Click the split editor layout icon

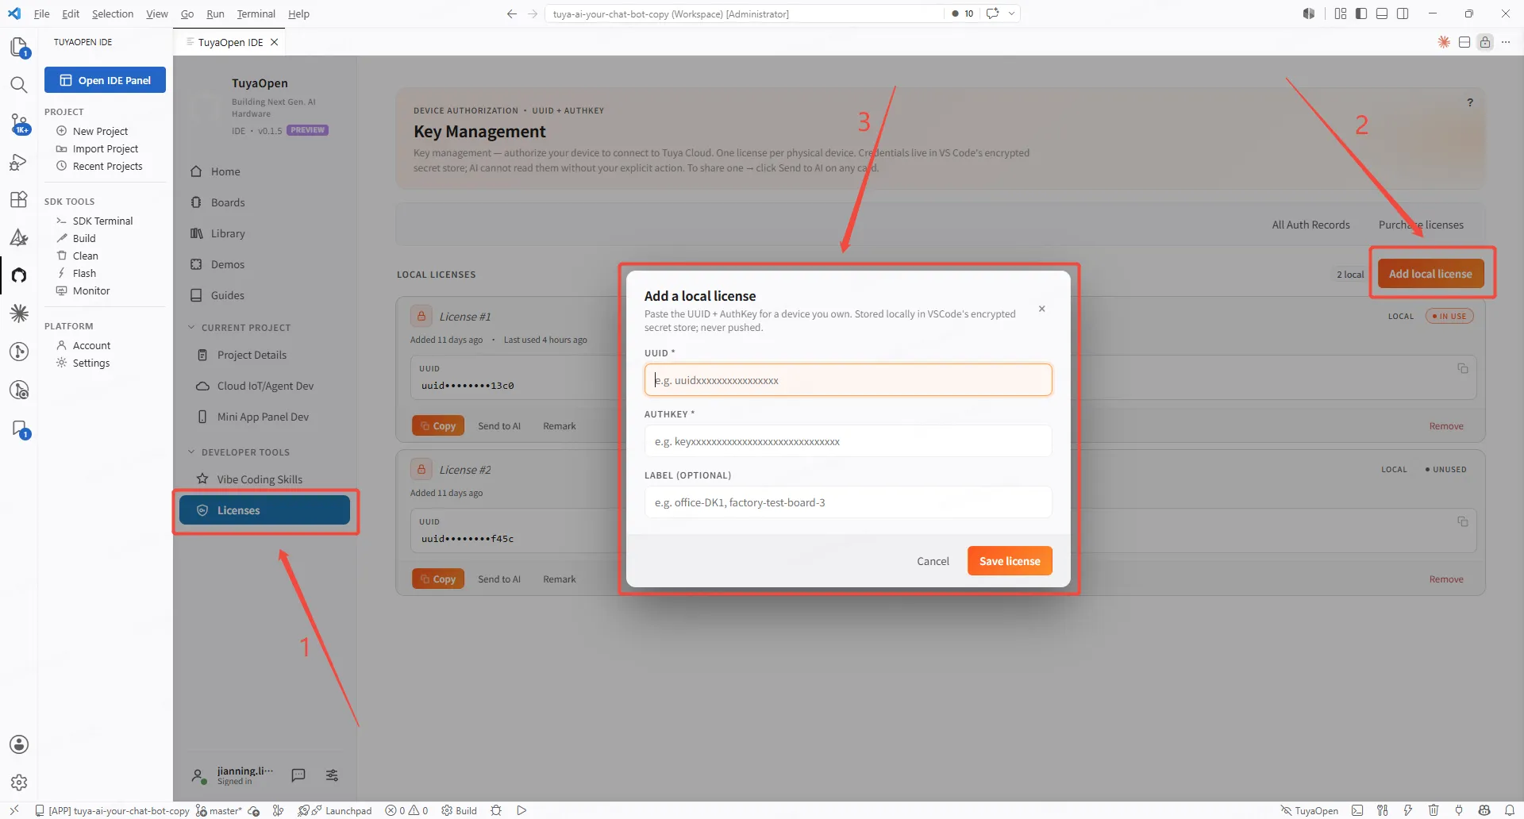[1464, 42]
